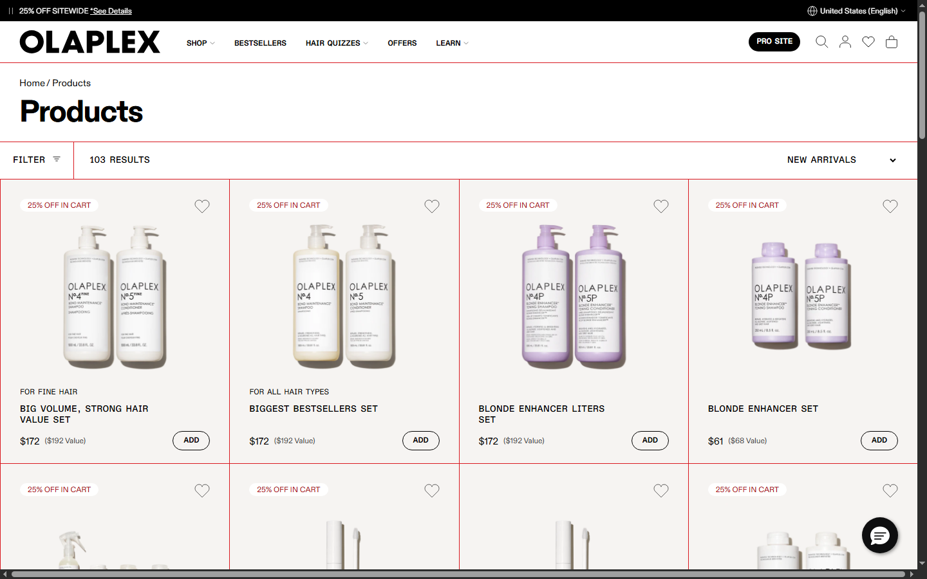
Task: Favorite the Blonde Enhancer Set
Action: point(890,206)
